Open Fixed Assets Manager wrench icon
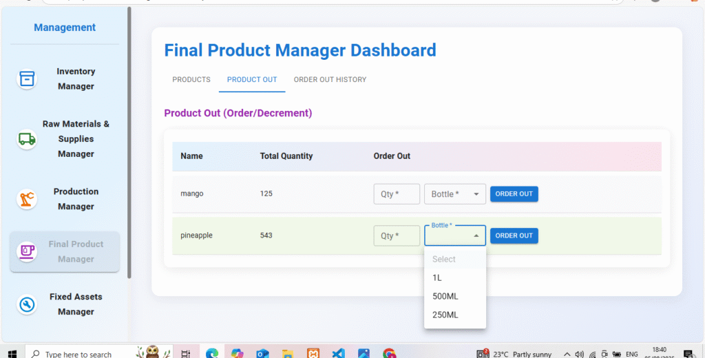The width and height of the screenshot is (705, 358). (27, 304)
